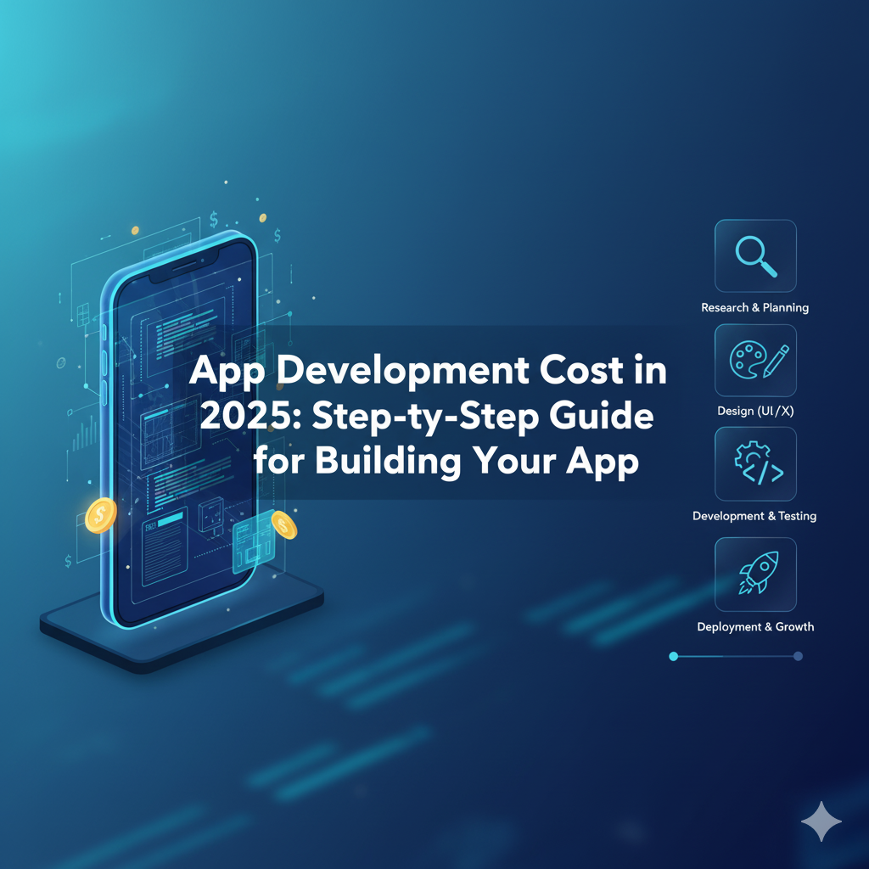Open the "Development & Testing" label
The image size is (869, 869).
(754, 516)
